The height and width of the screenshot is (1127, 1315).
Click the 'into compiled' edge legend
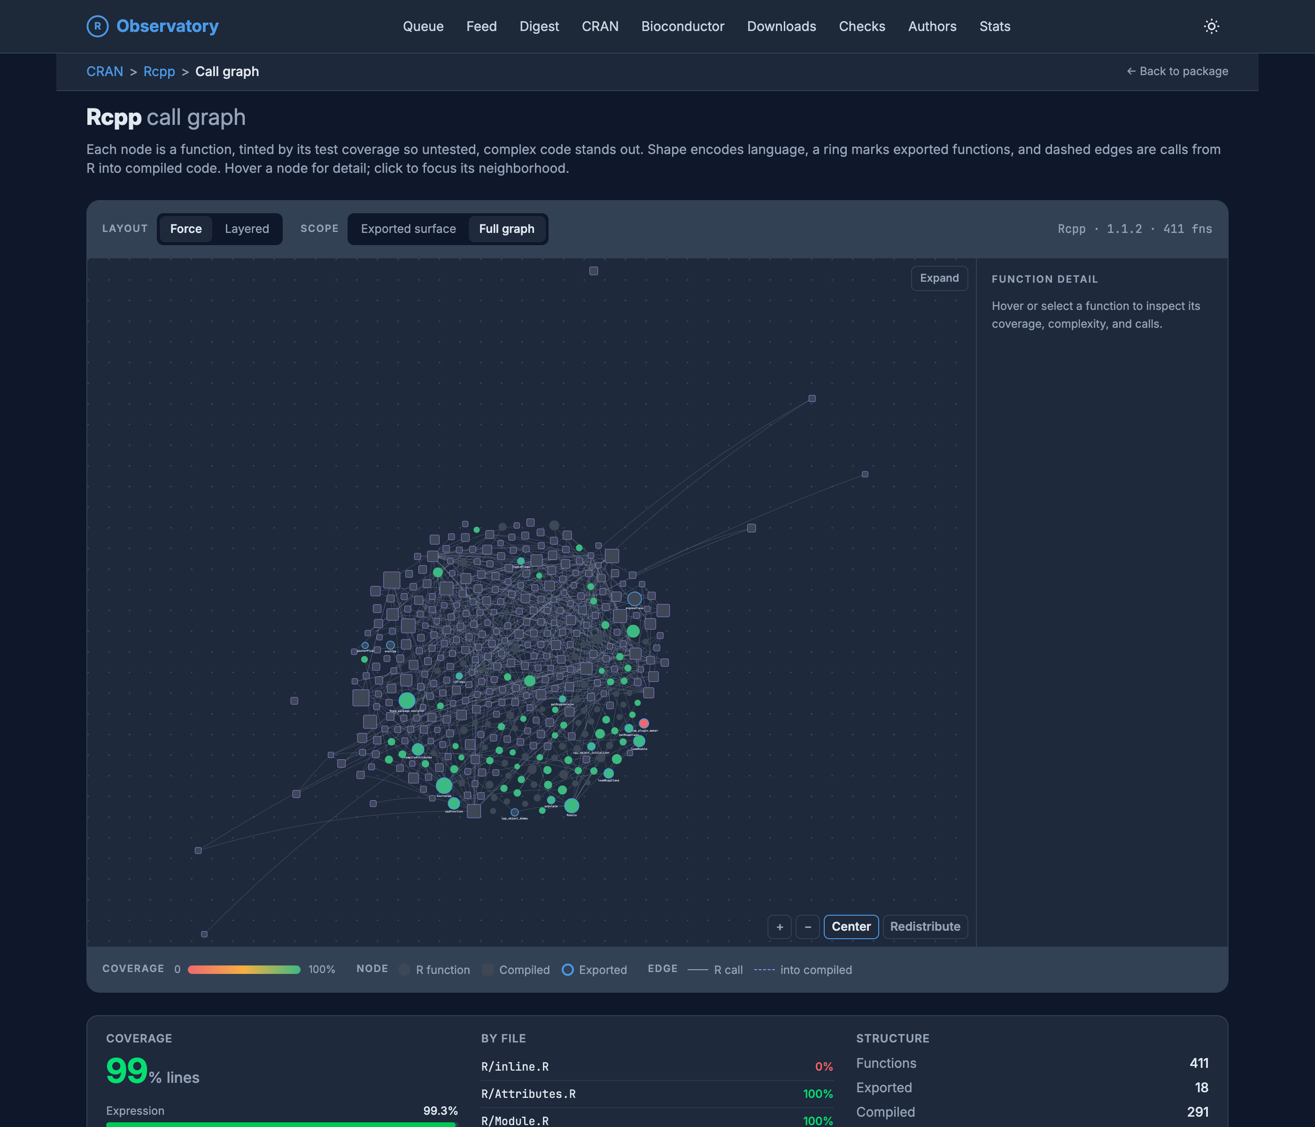803,970
